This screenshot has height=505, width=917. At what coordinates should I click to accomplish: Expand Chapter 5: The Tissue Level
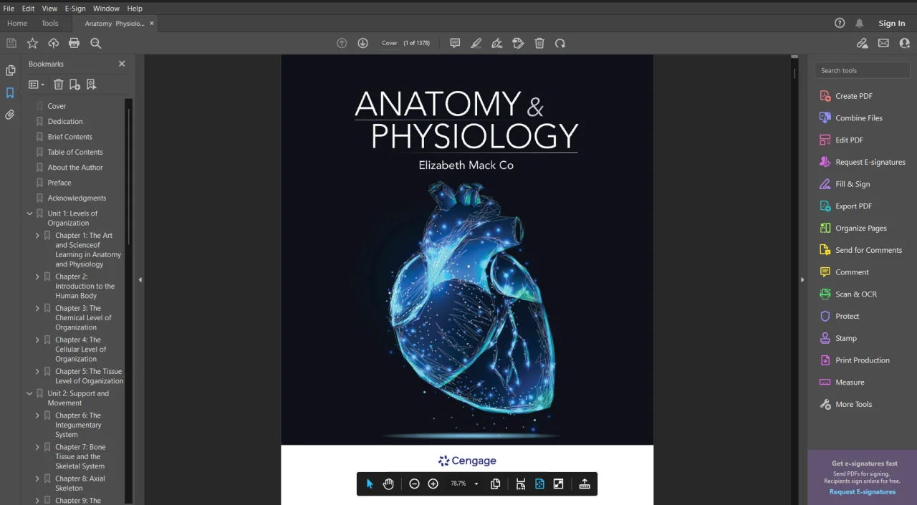pyautogui.click(x=37, y=371)
